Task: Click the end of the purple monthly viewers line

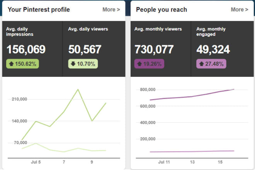Action: (234, 89)
